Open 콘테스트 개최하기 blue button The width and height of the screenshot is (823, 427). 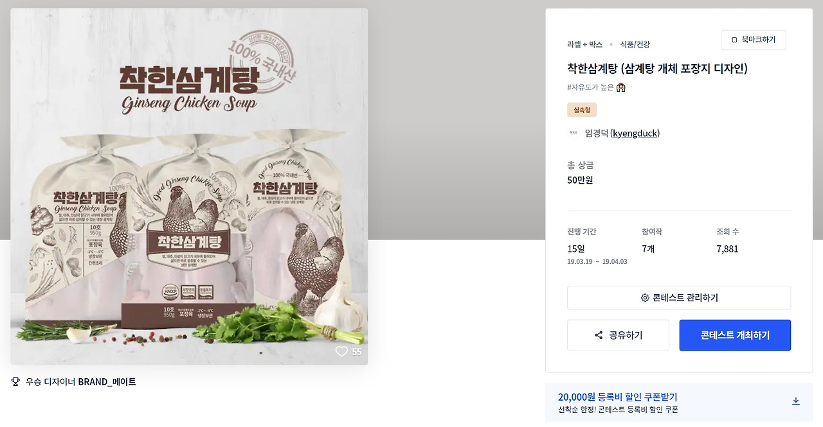[x=735, y=335]
